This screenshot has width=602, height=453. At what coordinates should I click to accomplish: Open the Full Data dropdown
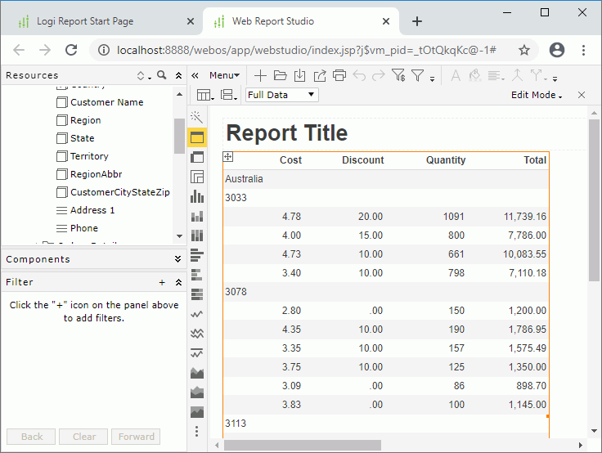(281, 95)
